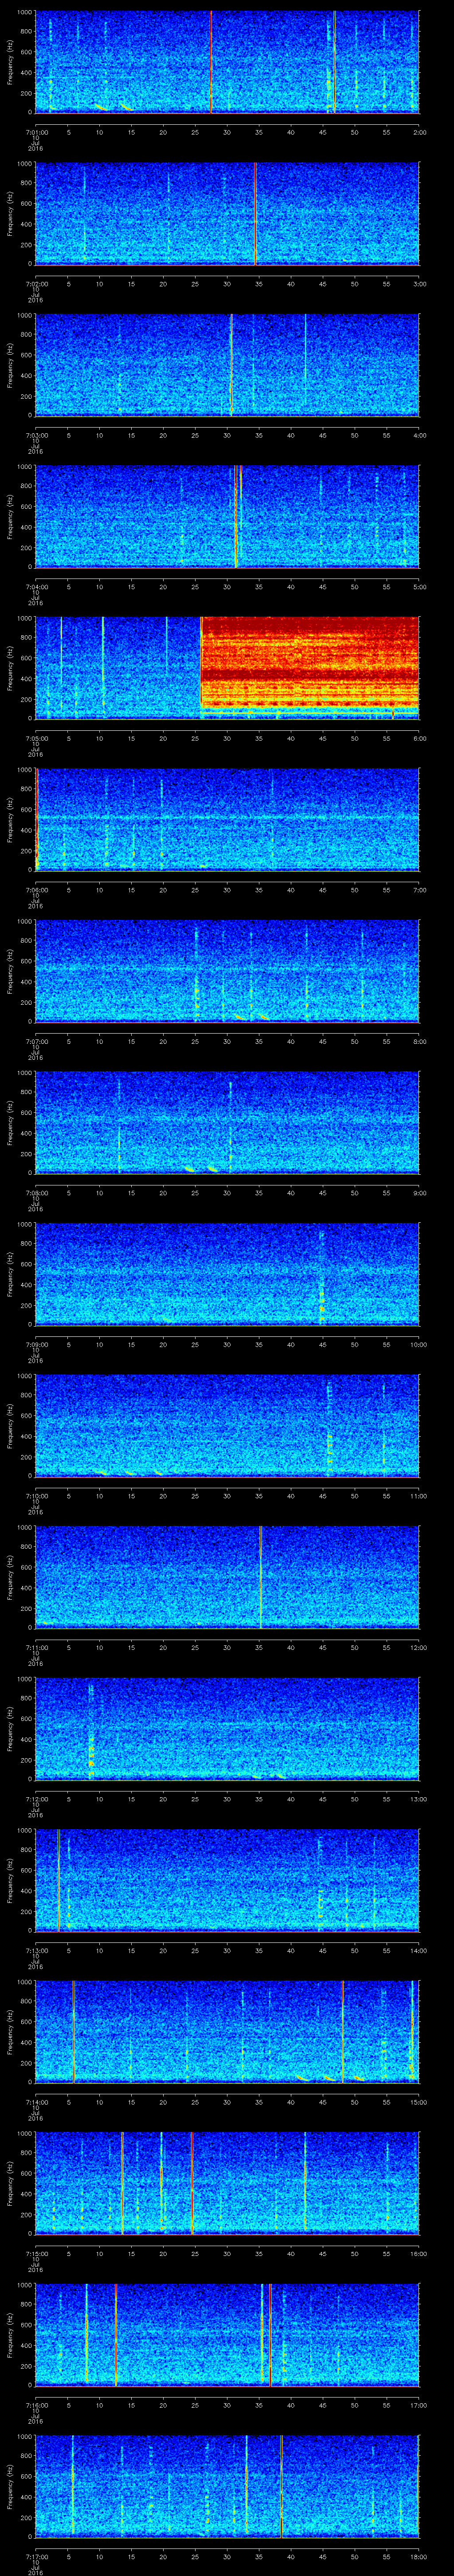
Task: Select the "7:14:00" start time label
Action: click(x=36, y=2102)
